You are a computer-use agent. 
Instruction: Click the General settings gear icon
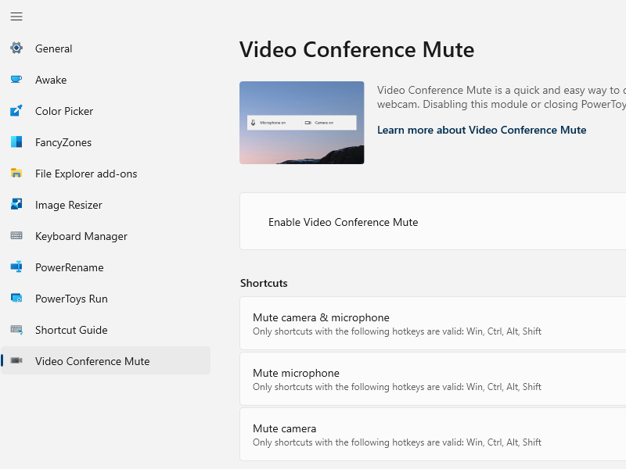coord(16,48)
